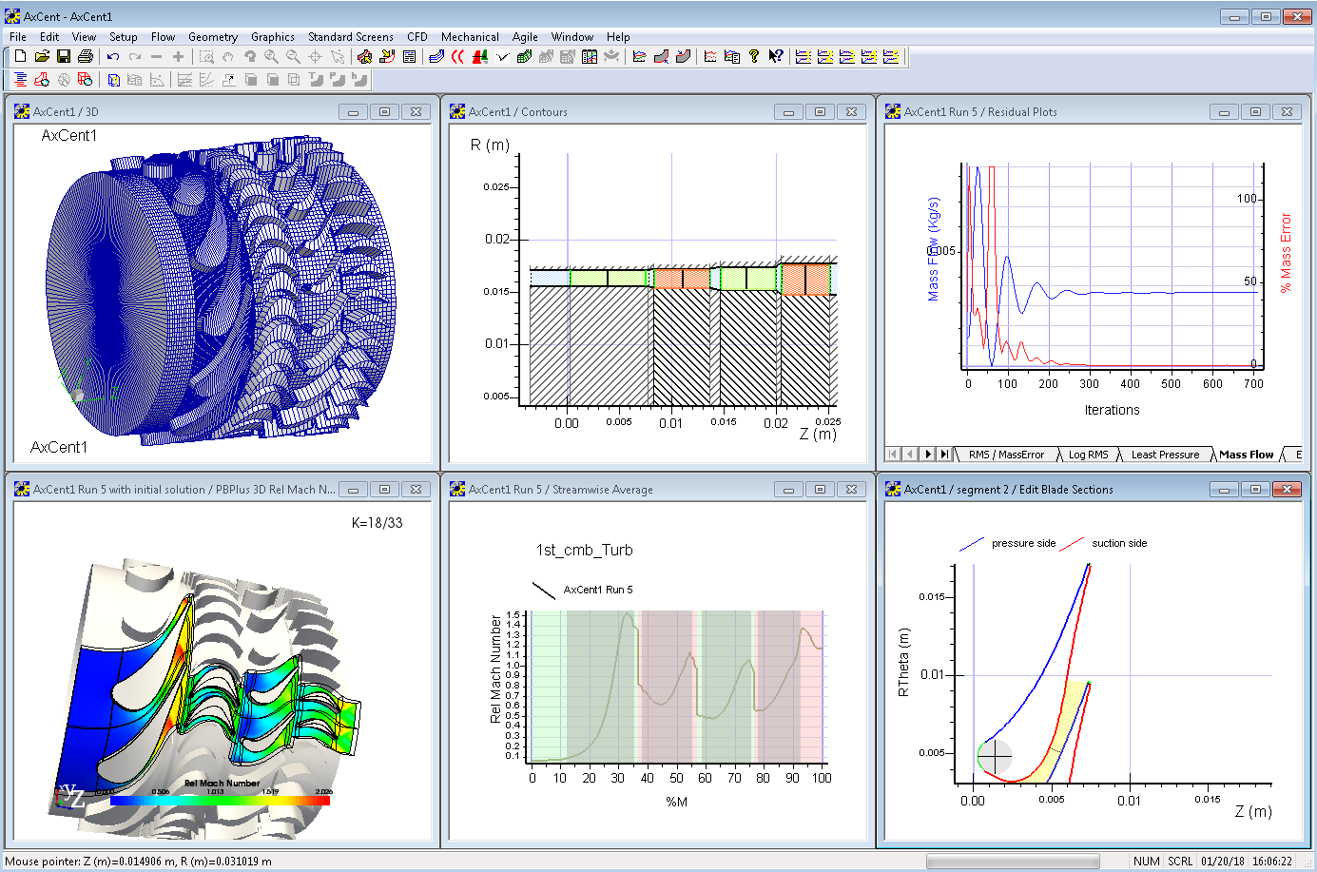Screen dimensions: 1317x872
Task: Save the project with the floppy disk icon
Action: [64, 57]
